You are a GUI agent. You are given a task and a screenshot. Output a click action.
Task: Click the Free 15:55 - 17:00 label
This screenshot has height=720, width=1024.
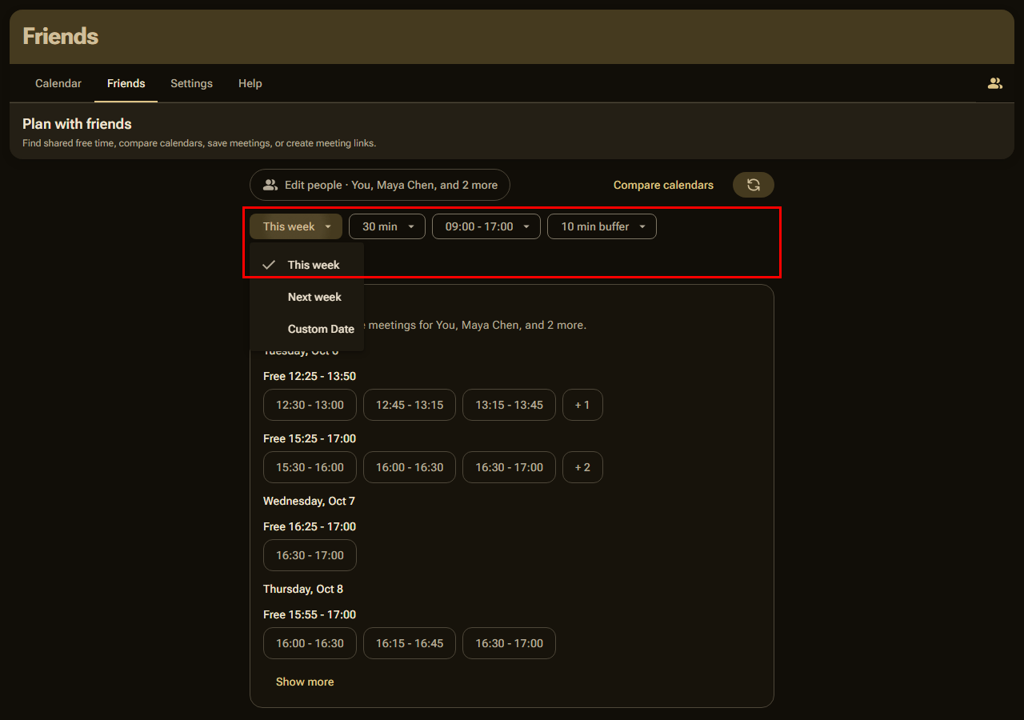click(310, 614)
